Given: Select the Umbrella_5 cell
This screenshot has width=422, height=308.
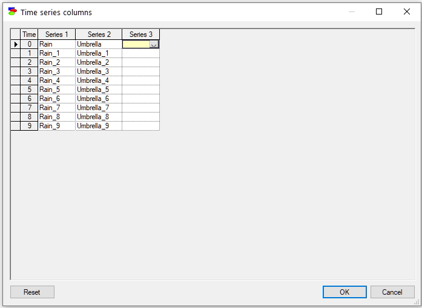Looking at the screenshot, I should pyautogui.click(x=99, y=90).
